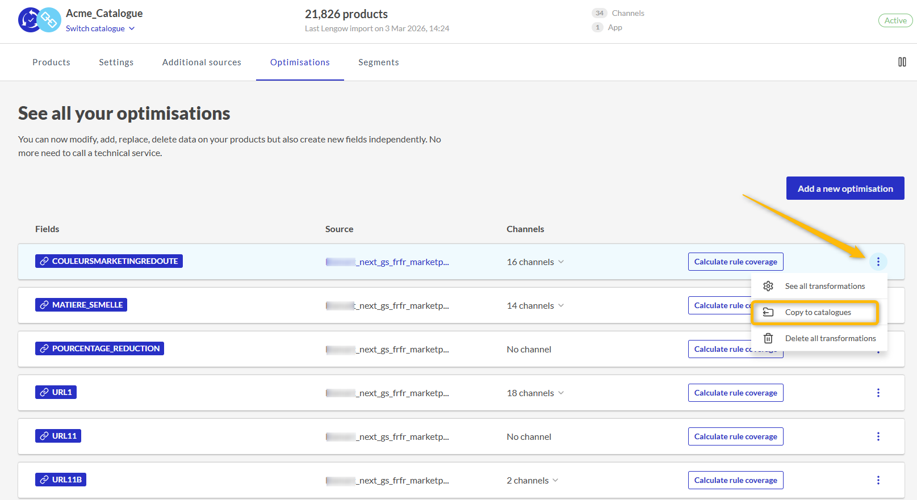Calculate rule coverage for URL11
917x500 pixels.
coord(735,436)
